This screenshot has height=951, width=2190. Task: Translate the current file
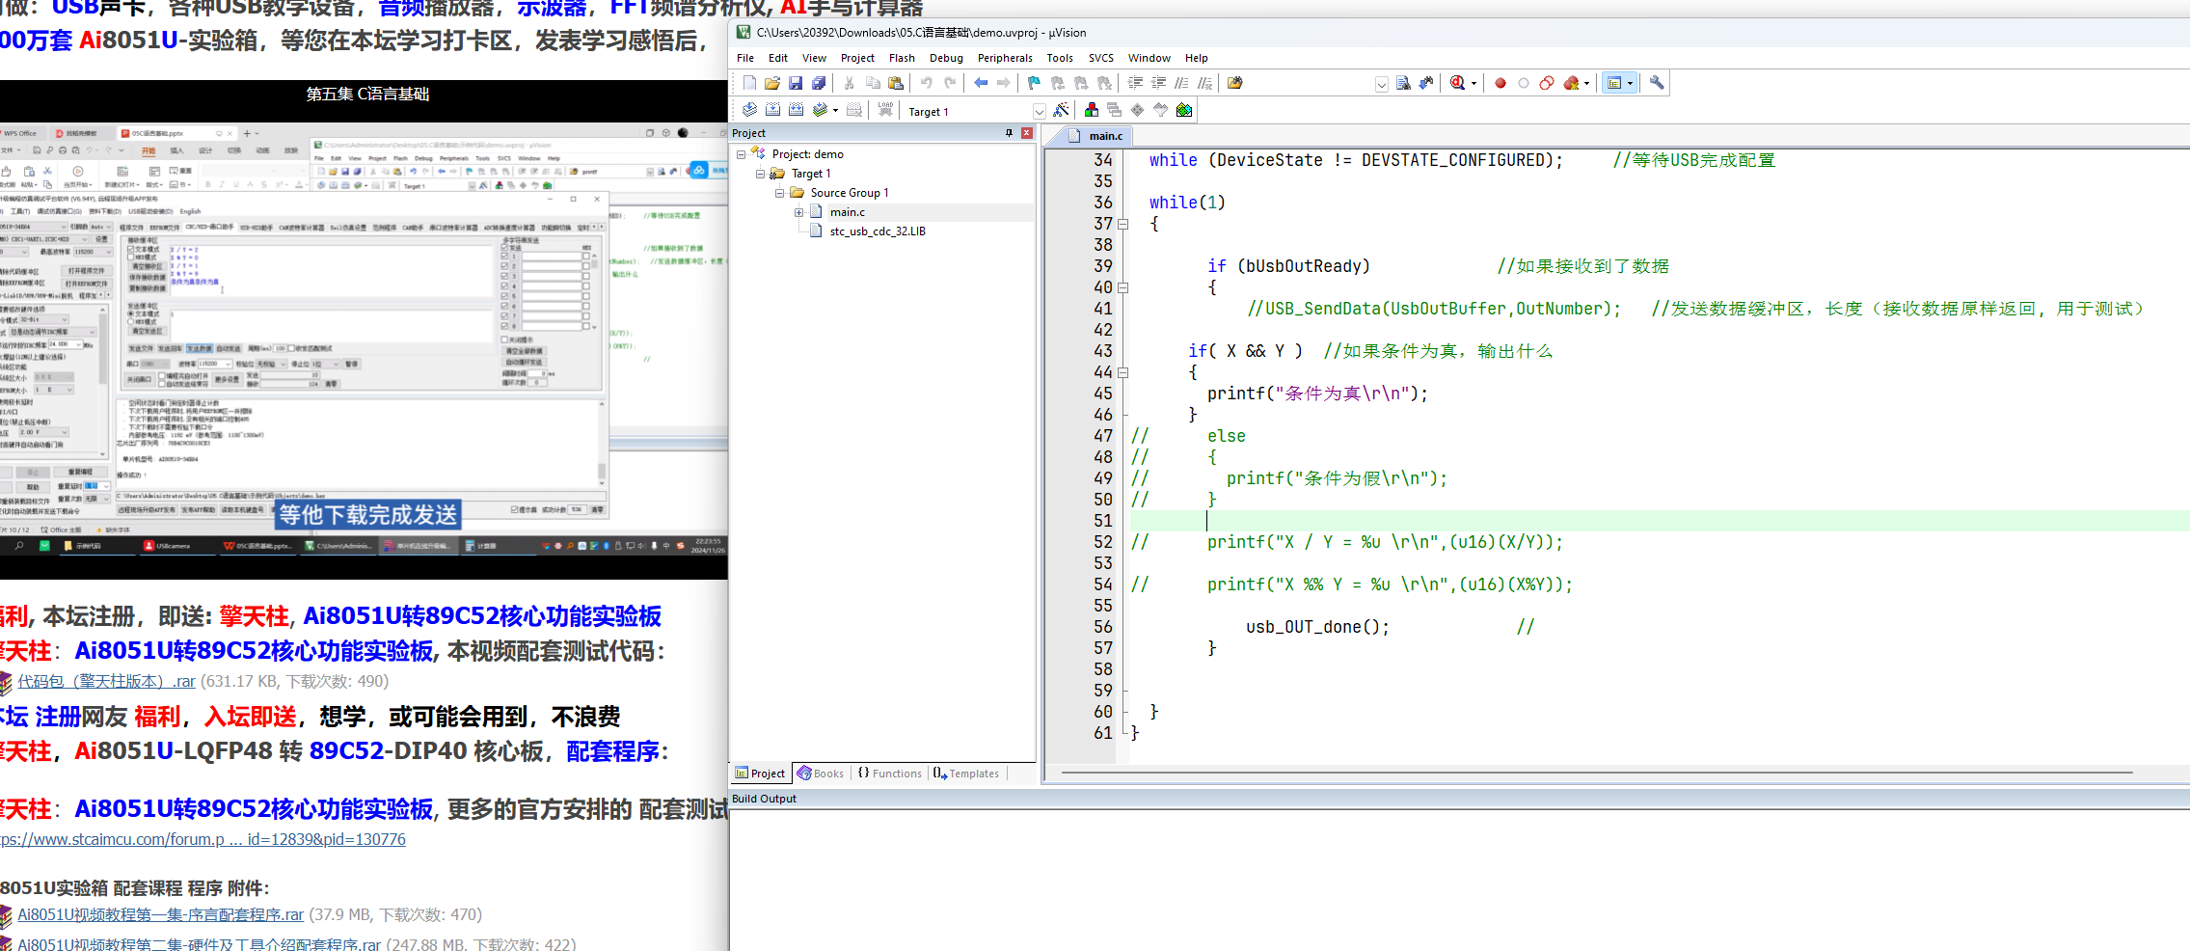[749, 110]
